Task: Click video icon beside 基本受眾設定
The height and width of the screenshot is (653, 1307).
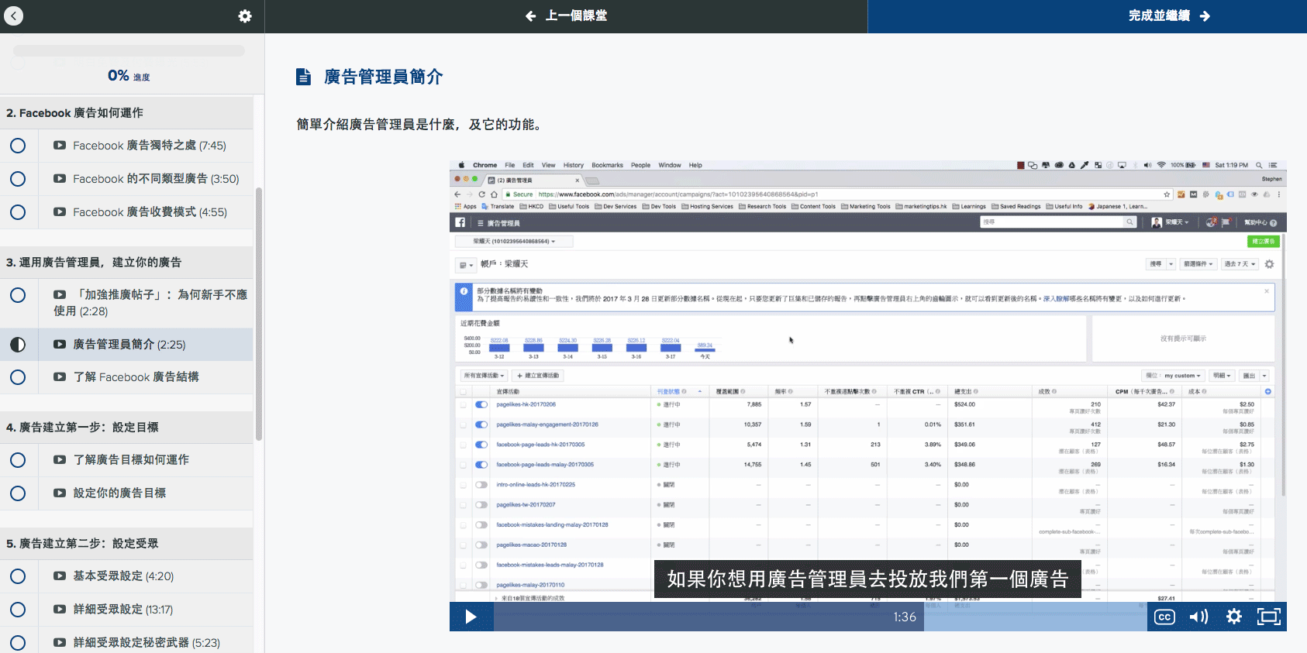Action: coord(60,576)
